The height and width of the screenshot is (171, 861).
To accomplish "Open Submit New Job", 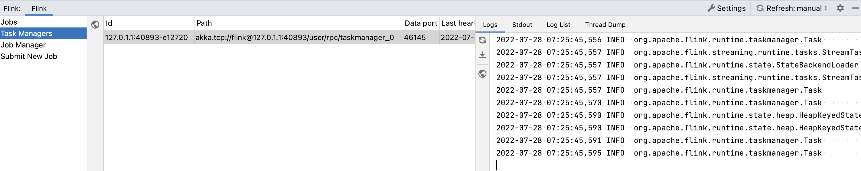I will (x=29, y=56).
